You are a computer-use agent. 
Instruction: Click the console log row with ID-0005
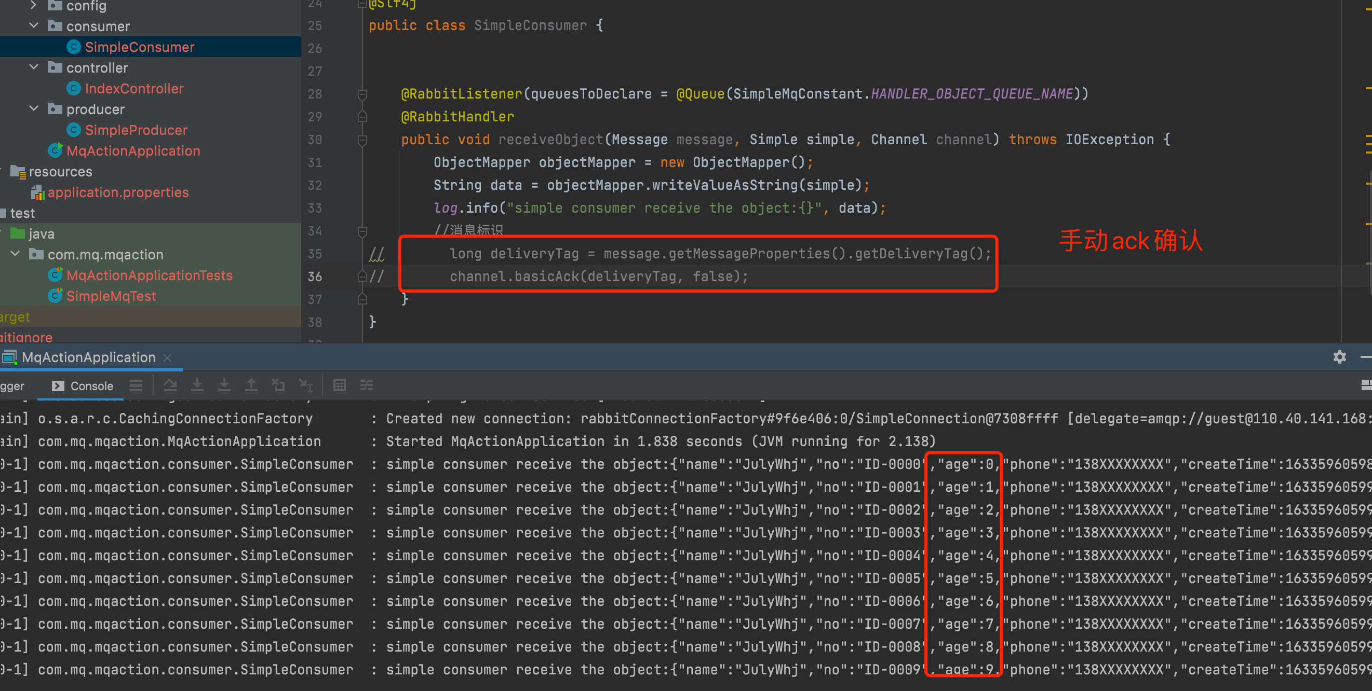[686, 578]
